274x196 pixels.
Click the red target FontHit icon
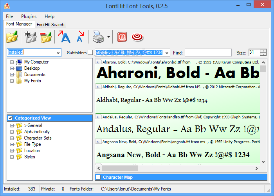click(137, 37)
